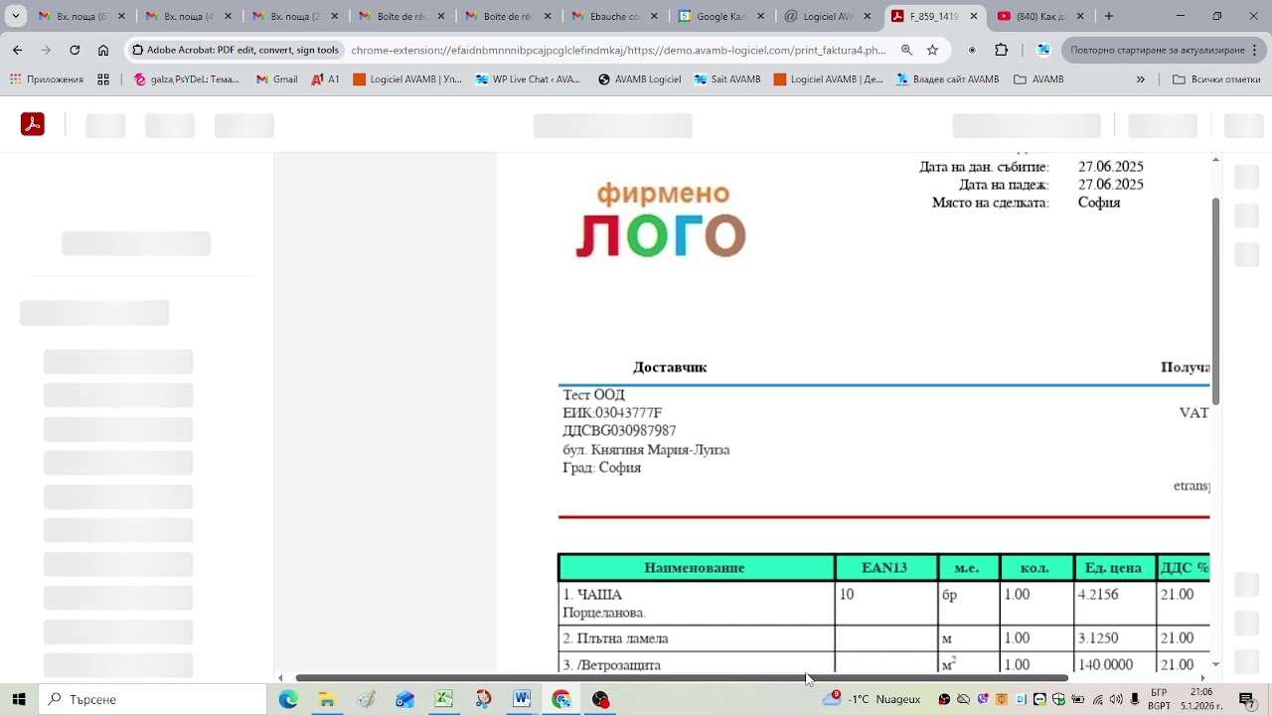The height and width of the screenshot is (715, 1272).
Task: Open the Windows Start menu
Action: [x=19, y=699]
